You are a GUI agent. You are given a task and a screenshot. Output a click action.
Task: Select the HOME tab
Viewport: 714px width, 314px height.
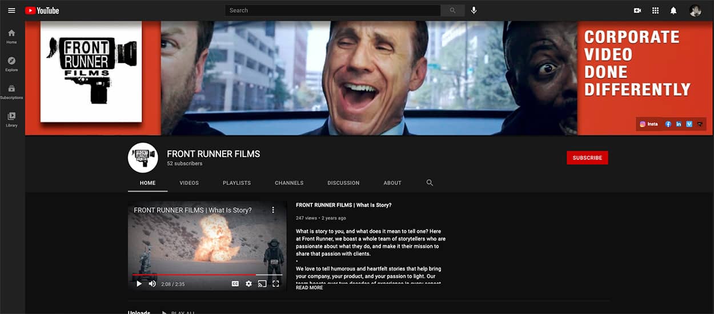[148, 183]
